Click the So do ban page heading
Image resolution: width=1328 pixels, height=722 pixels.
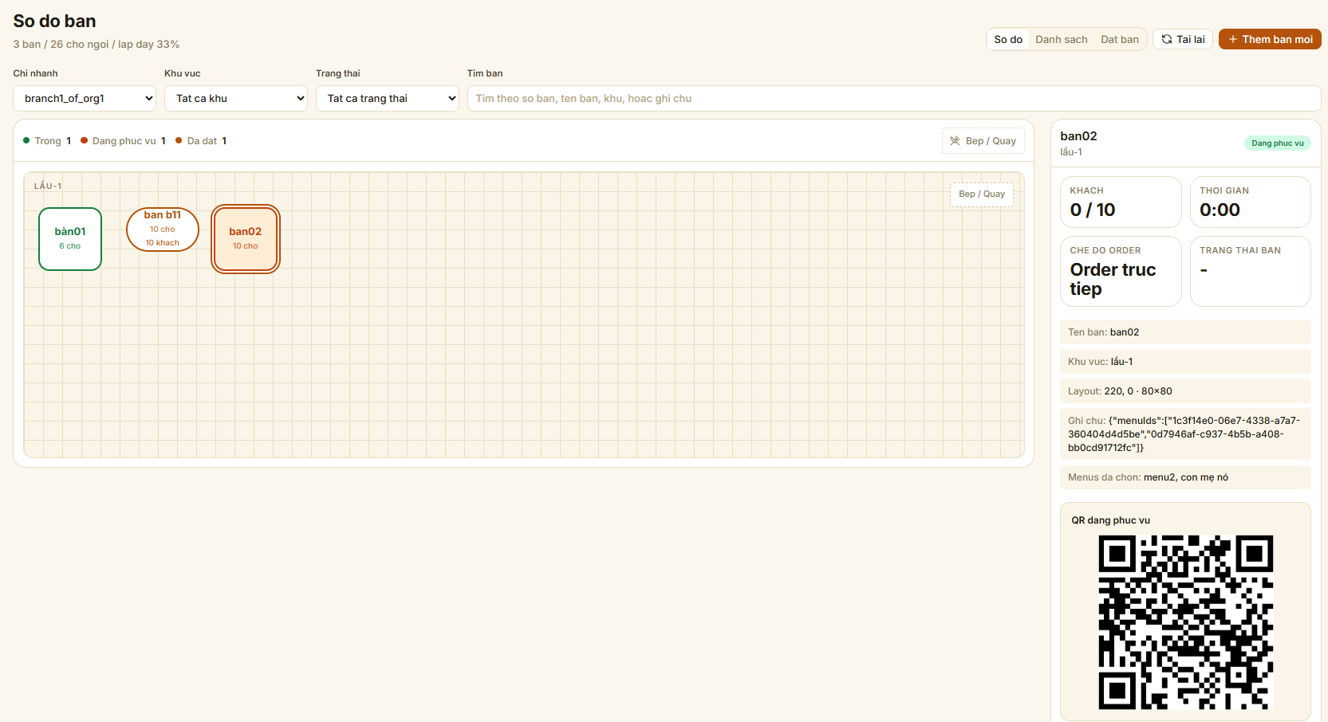[x=54, y=21]
